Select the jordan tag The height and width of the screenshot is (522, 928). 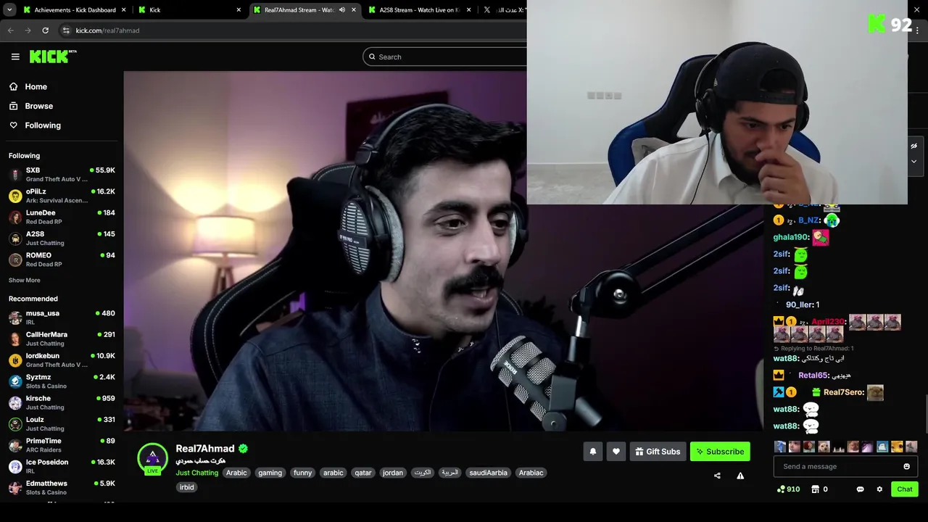392,473
